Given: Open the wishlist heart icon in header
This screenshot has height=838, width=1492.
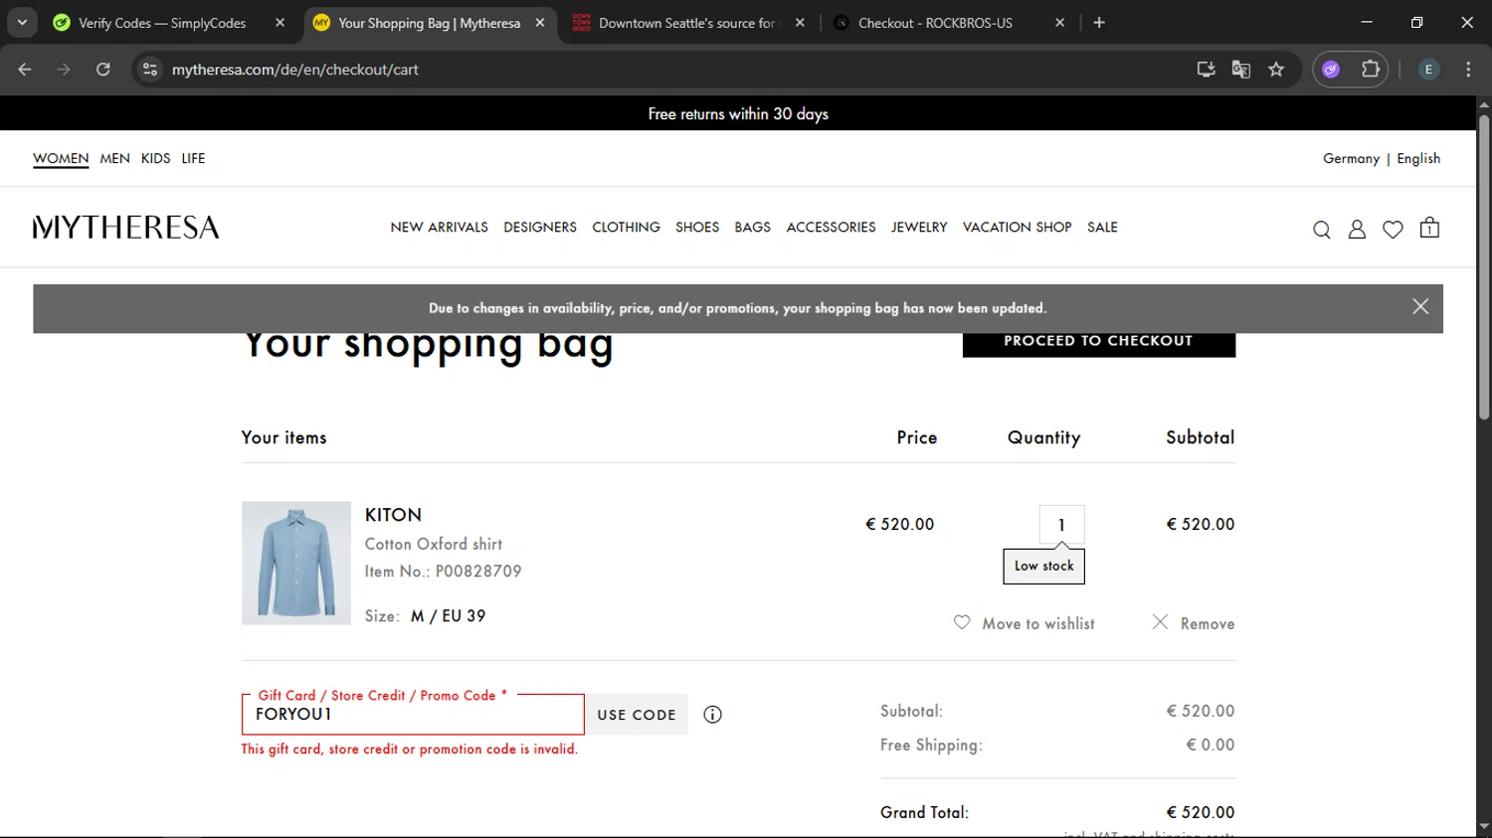Looking at the screenshot, I should point(1393,230).
